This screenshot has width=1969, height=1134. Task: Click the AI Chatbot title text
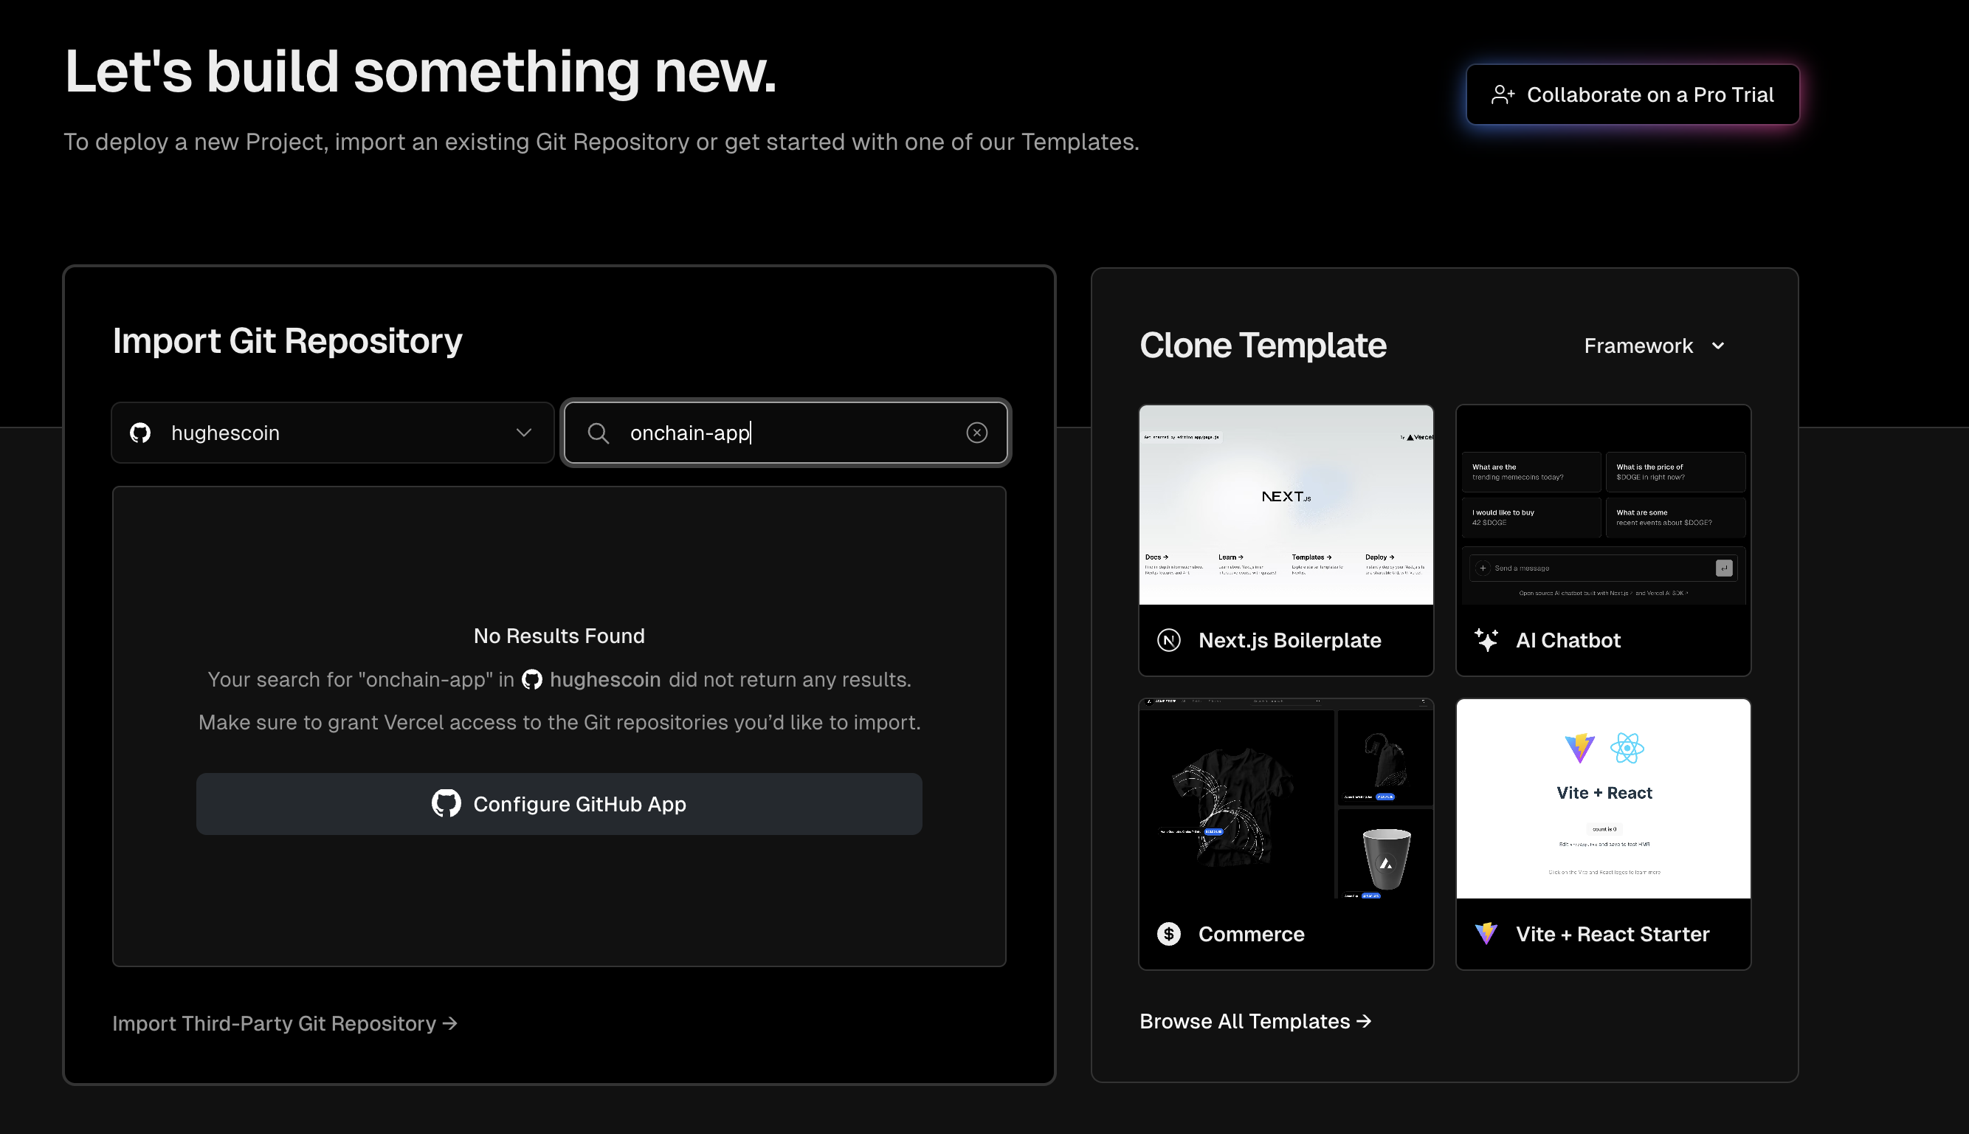pos(1568,639)
